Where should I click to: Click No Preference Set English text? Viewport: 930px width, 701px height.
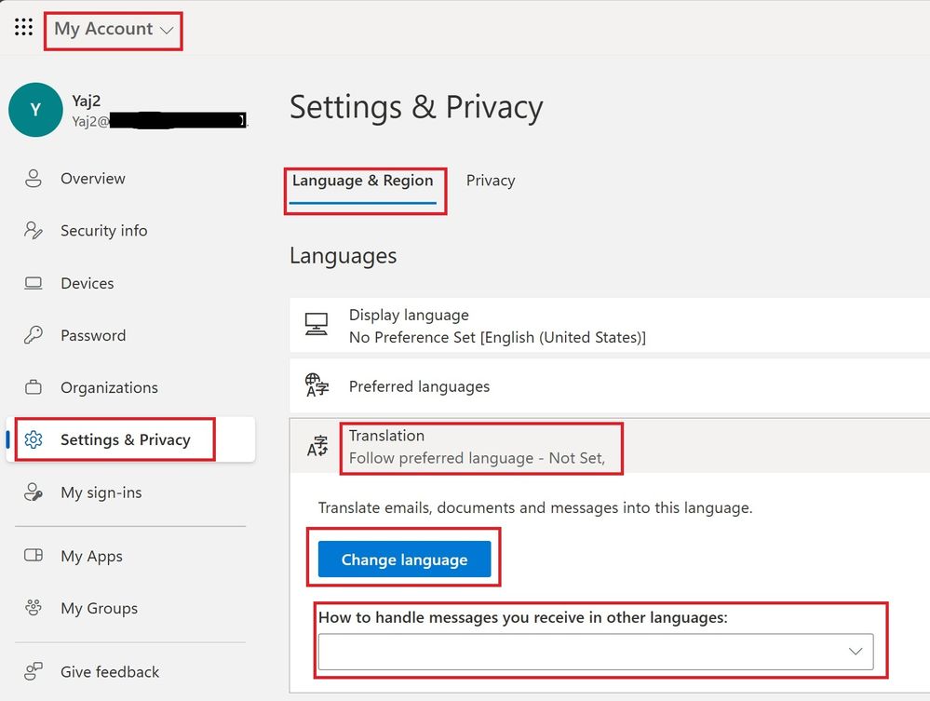[x=498, y=337]
